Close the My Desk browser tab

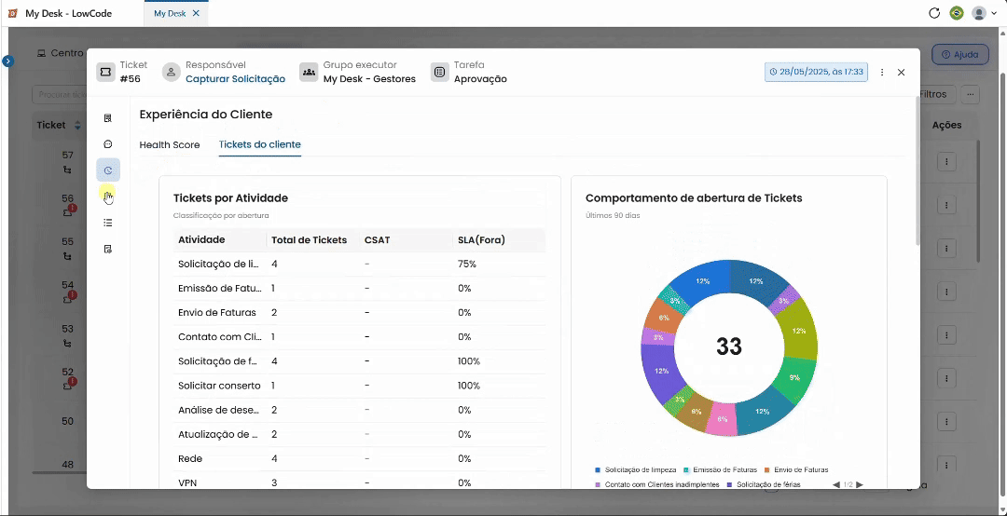[x=196, y=13]
